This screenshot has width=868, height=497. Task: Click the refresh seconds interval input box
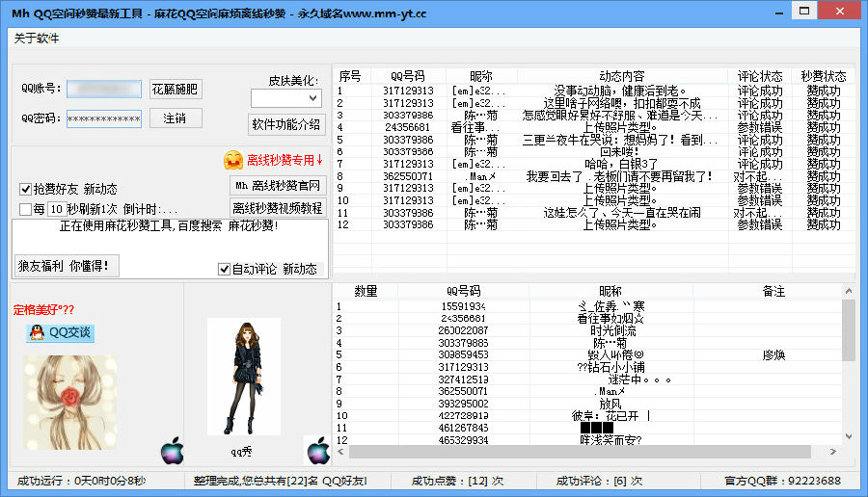(57, 209)
